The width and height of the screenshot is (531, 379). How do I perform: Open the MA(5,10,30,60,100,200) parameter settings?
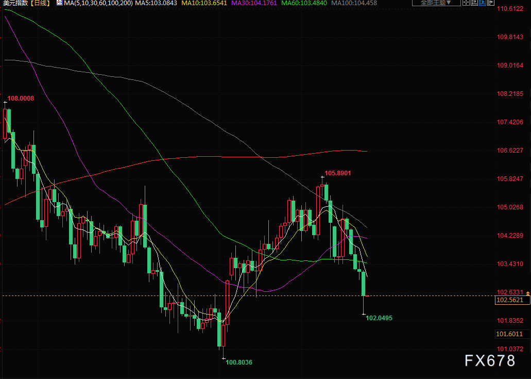[98, 3]
